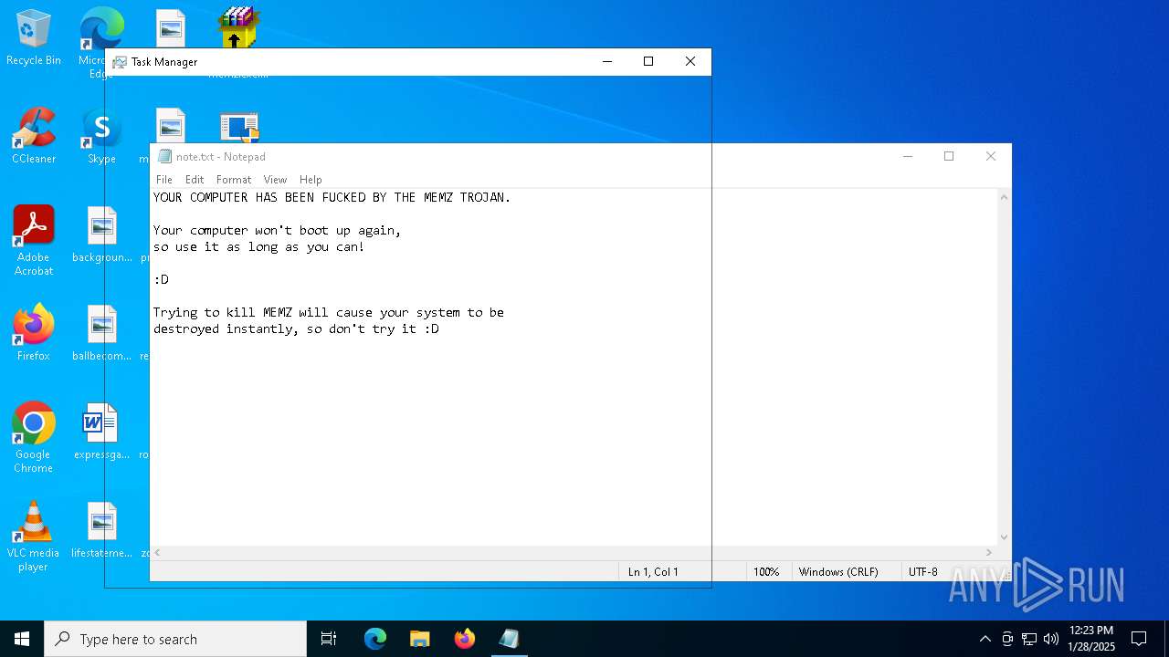
Task: Open the clock and date flyout
Action: pos(1091,639)
